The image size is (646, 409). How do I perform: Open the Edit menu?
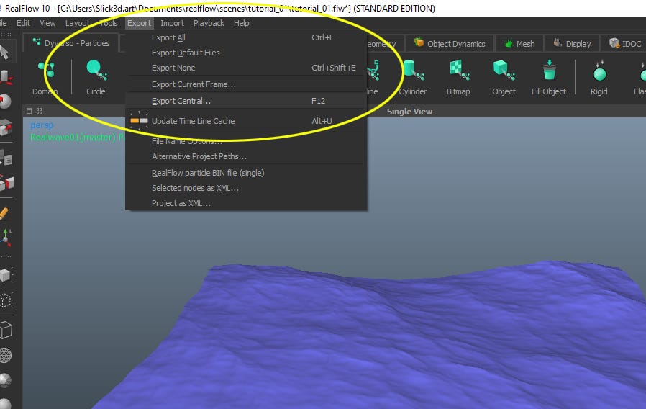23,23
